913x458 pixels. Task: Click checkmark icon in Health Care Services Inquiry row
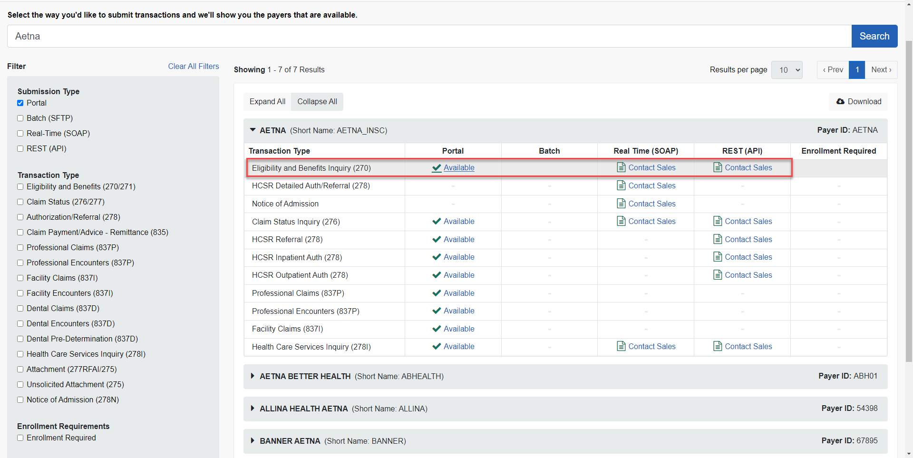pyautogui.click(x=437, y=346)
